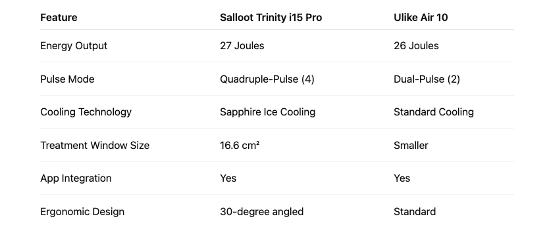Select the Cooling Technology row label
The width and height of the screenshot is (547, 246).
86,112
